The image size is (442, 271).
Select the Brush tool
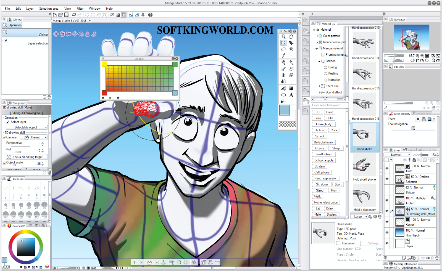[283, 69]
